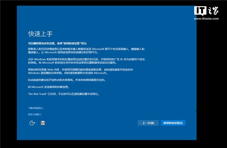Click the 快速上手 heading
Image resolution: width=227 pixels, height=148 pixels.
coord(40,34)
